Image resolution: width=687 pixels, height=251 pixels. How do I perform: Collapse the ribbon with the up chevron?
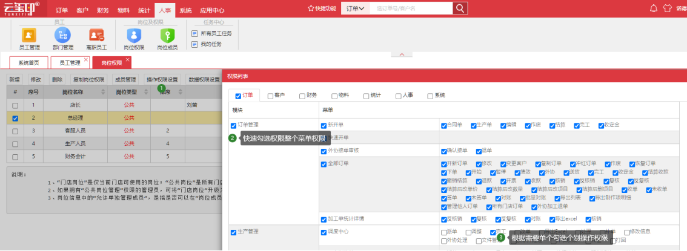pos(401,54)
